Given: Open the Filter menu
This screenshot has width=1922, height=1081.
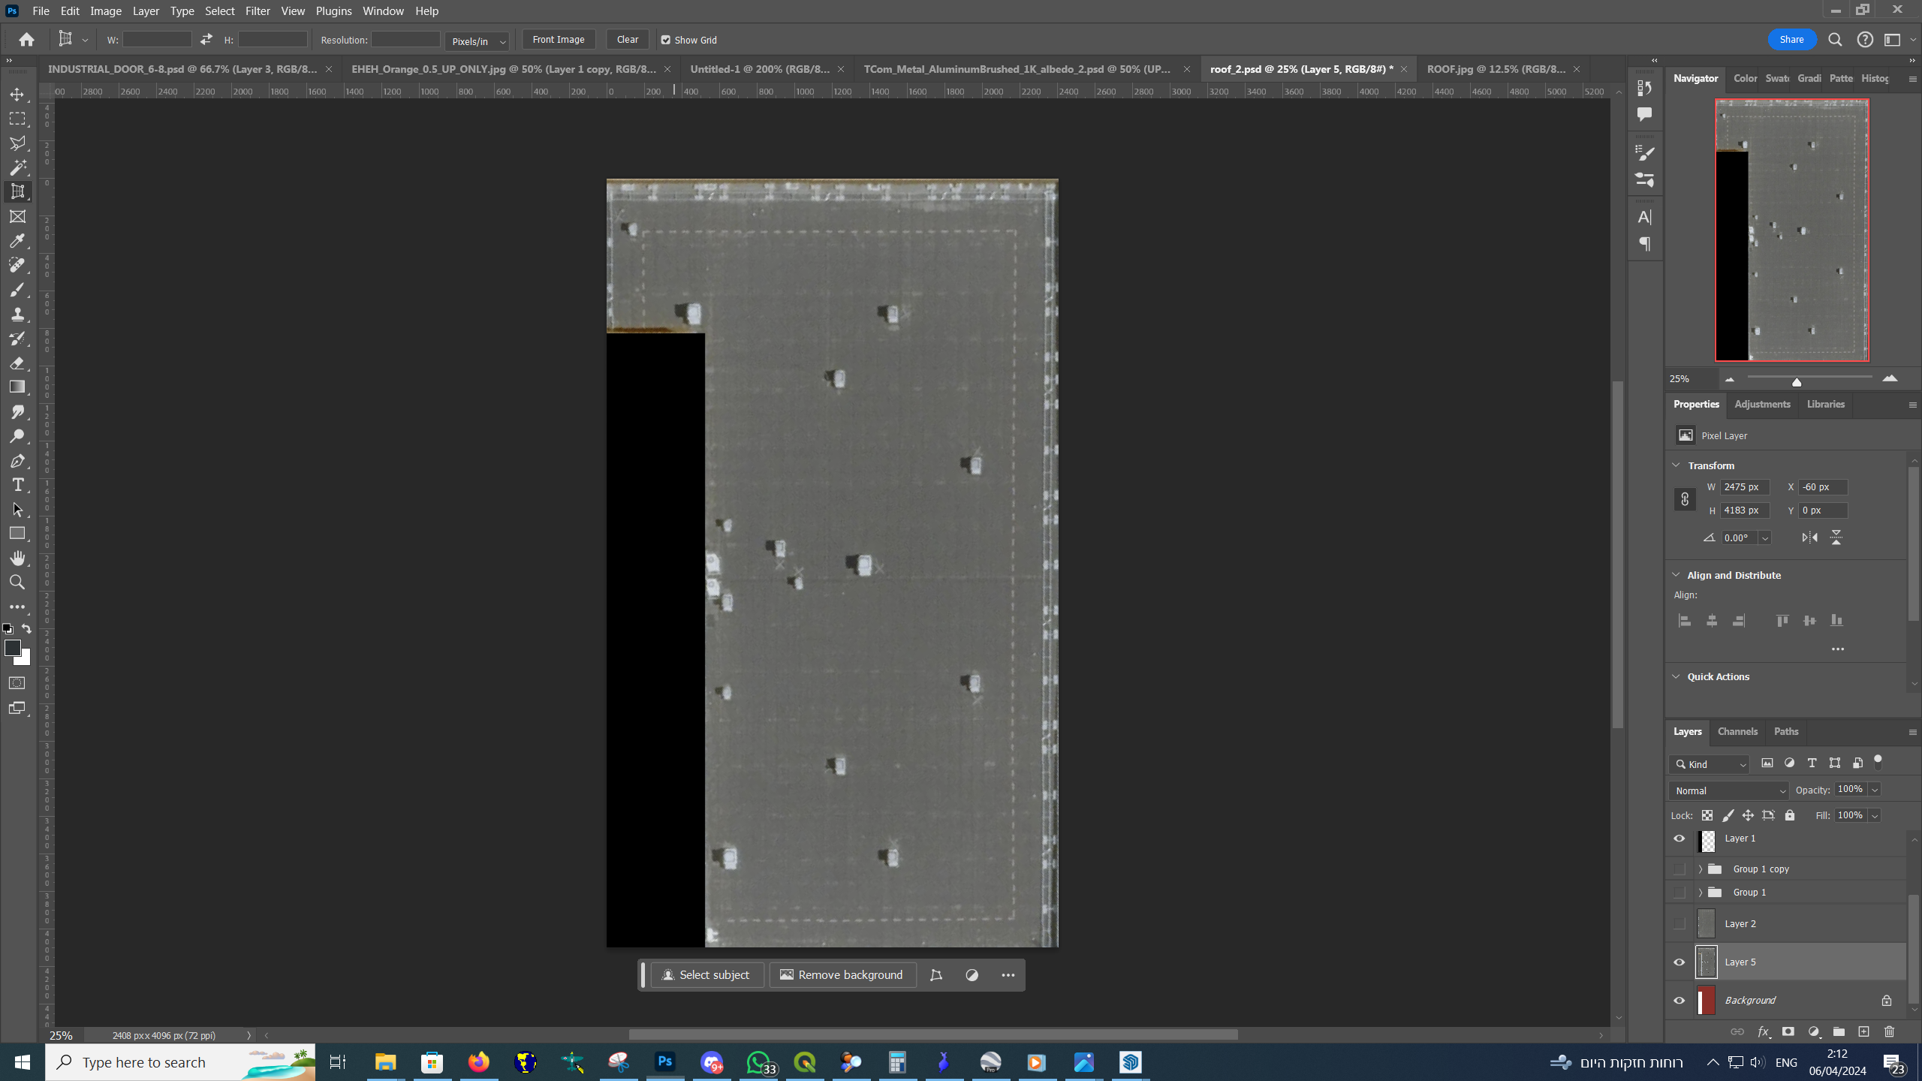Looking at the screenshot, I should click(258, 11).
